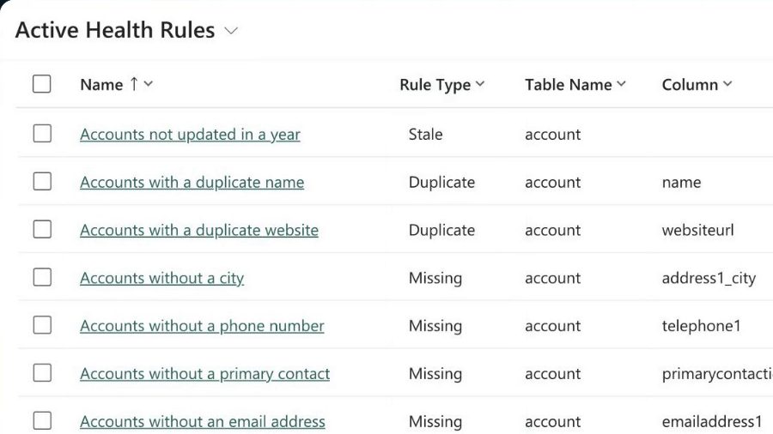Tick the Accounts without a primary contact checkbox
Image resolution: width=773 pixels, height=434 pixels.
tap(42, 372)
